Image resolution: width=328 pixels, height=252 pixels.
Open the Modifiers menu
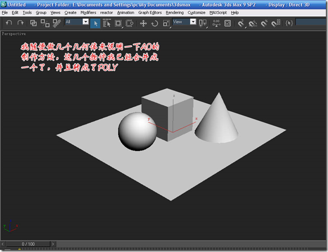tap(88, 12)
